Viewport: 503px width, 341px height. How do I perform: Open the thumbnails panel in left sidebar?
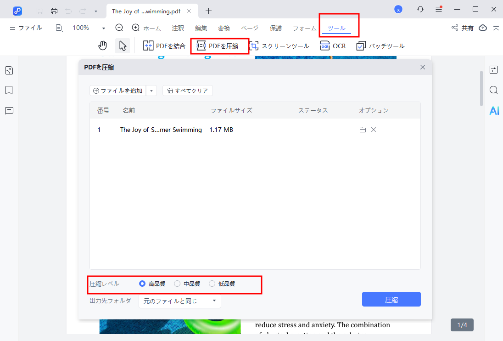9,70
